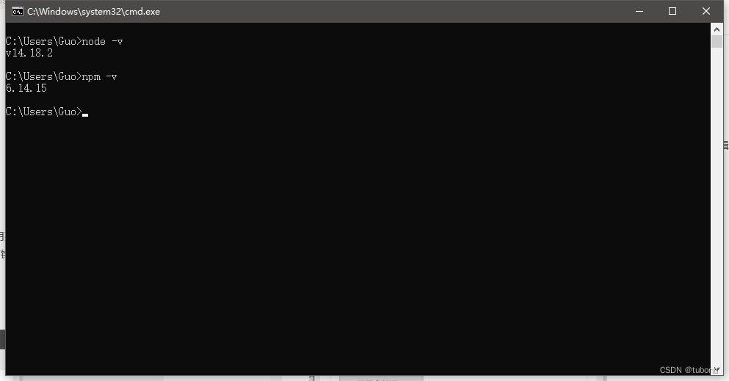Click the C:\Windows\system32\cmd.exe title text

point(93,12)
